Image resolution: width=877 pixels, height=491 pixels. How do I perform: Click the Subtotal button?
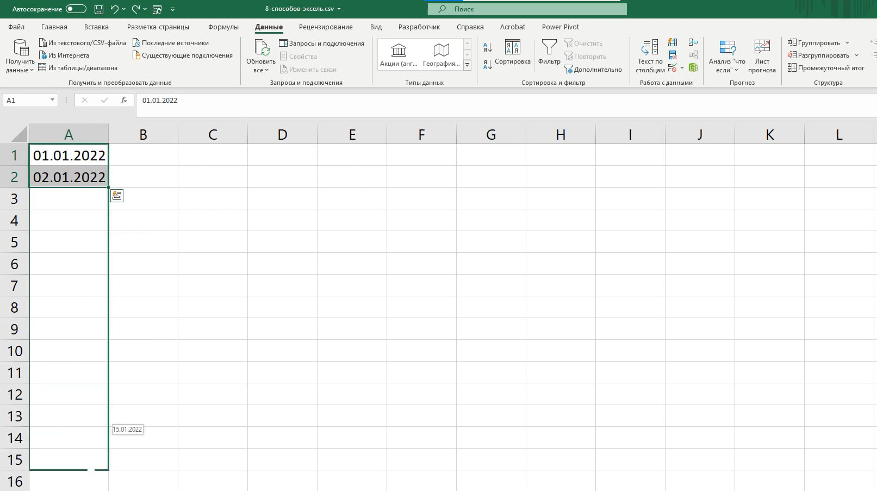826,68
